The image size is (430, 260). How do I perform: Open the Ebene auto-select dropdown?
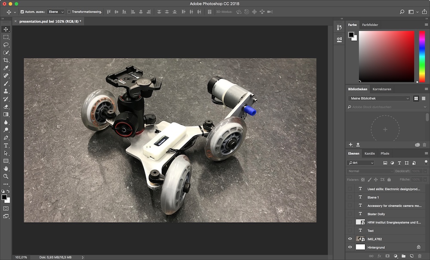[x=56, y=12]
